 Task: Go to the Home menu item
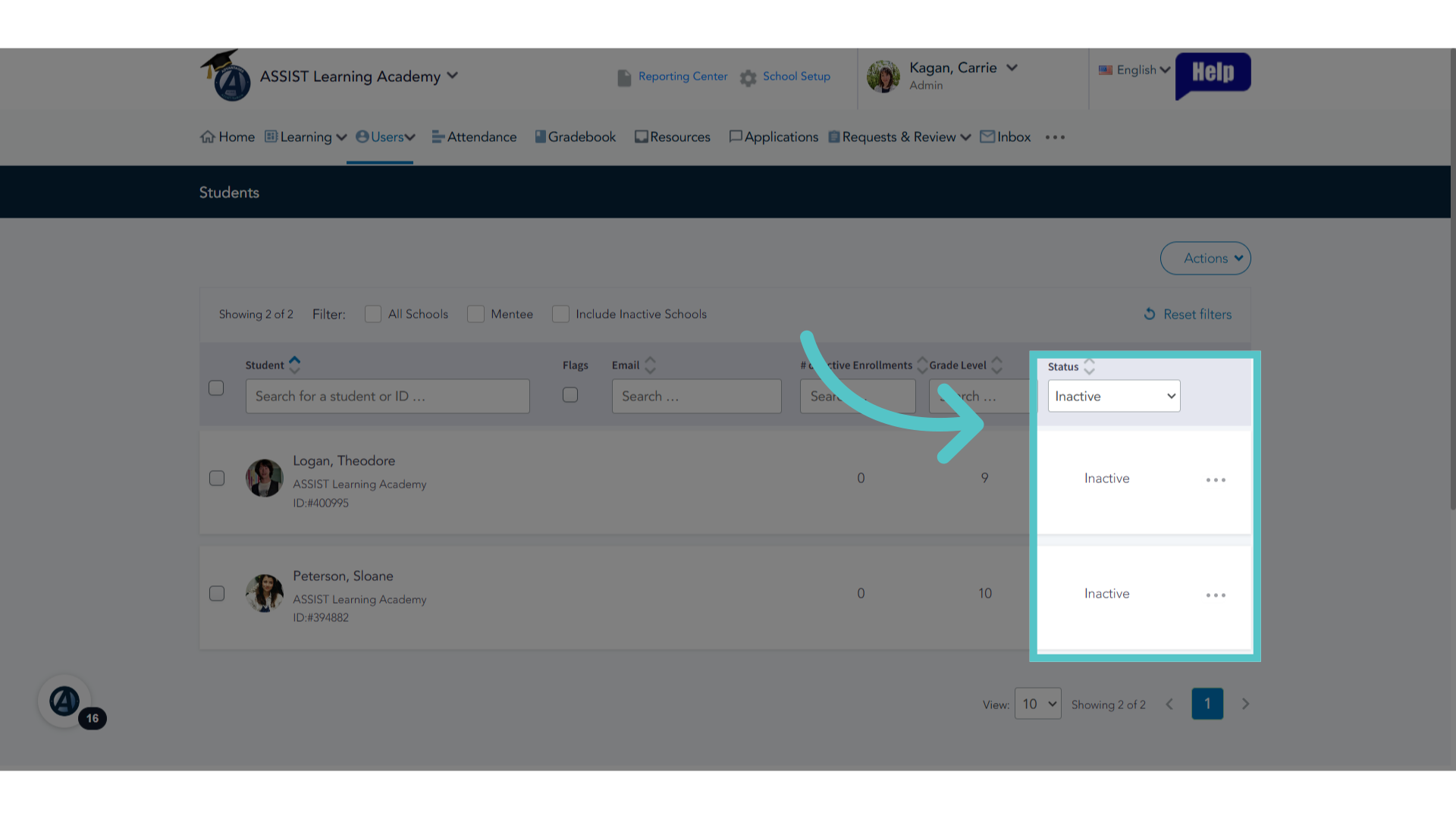click(x=227, y=137)
